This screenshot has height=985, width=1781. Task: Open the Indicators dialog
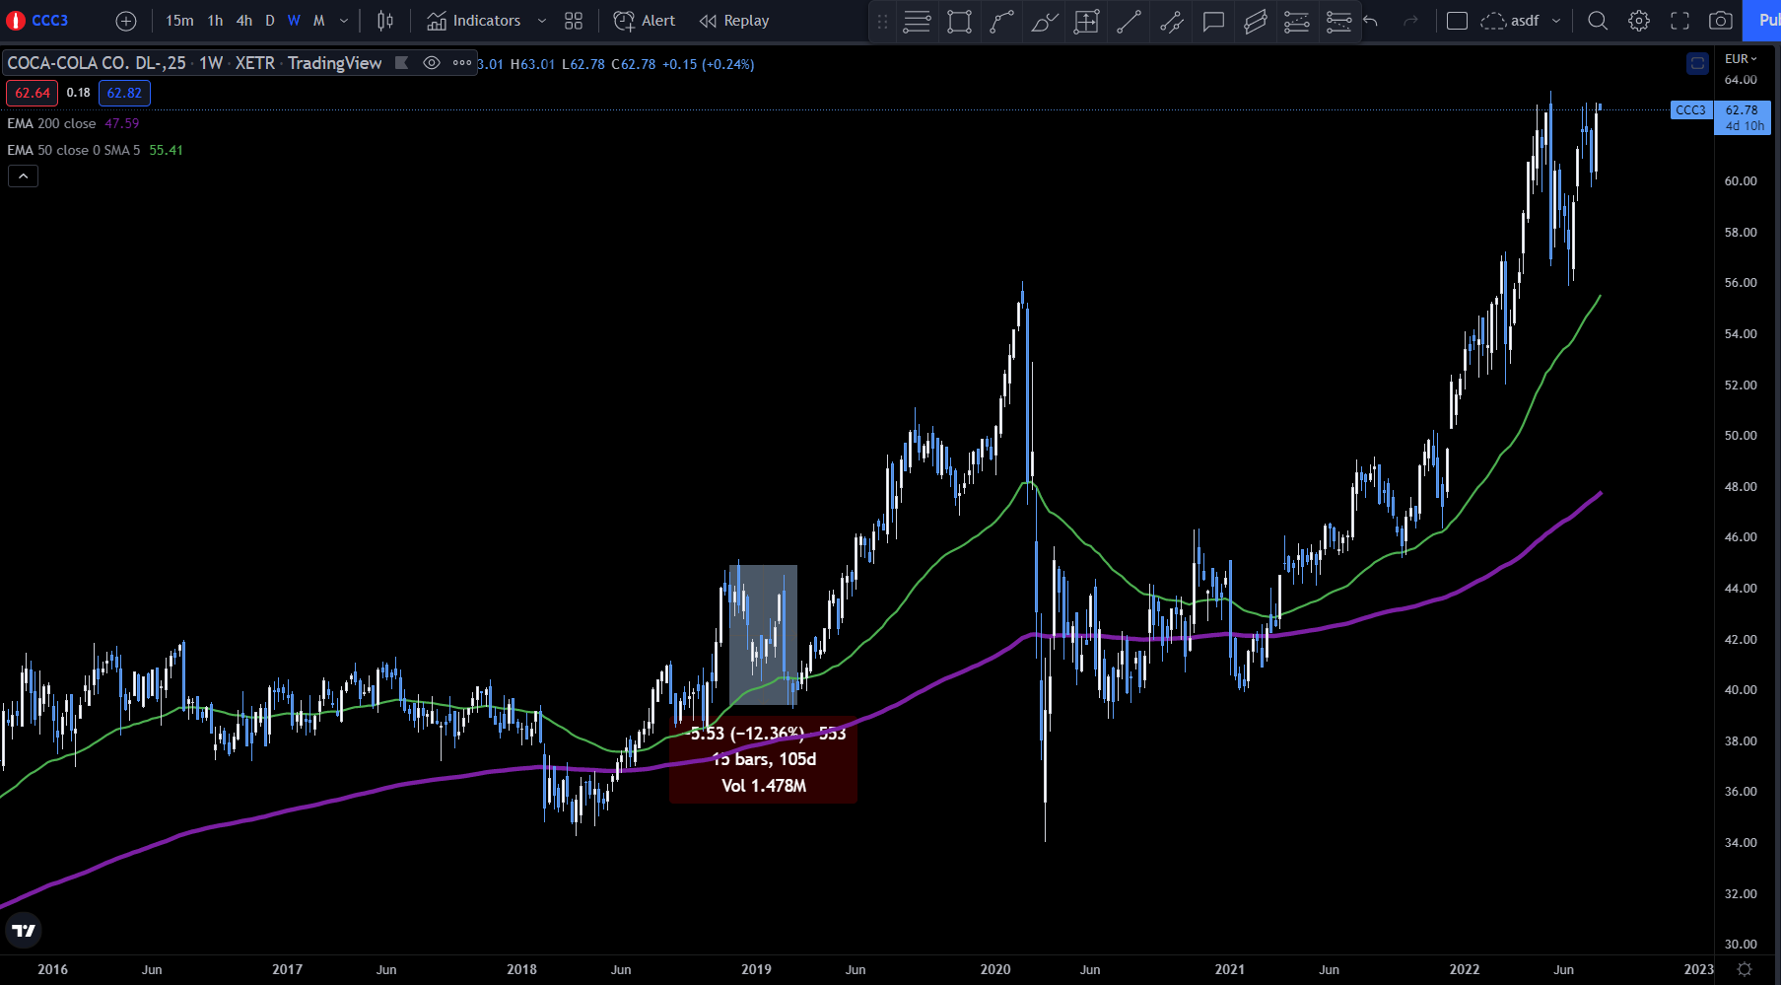[x=474, y=21]
